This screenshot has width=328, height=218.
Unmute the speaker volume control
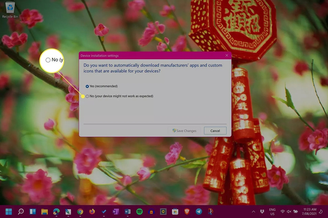(289, 212)
